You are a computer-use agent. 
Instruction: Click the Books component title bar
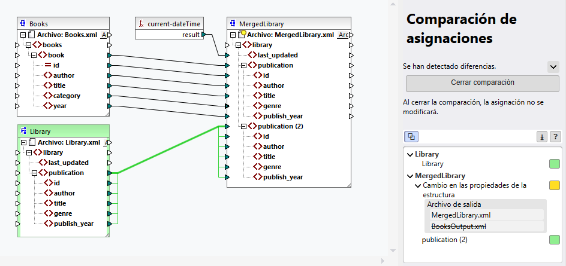[x=63, y=24]
